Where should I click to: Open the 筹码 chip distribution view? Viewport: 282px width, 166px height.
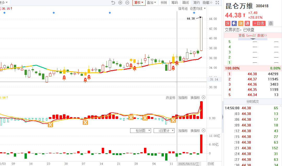[175, 3]
